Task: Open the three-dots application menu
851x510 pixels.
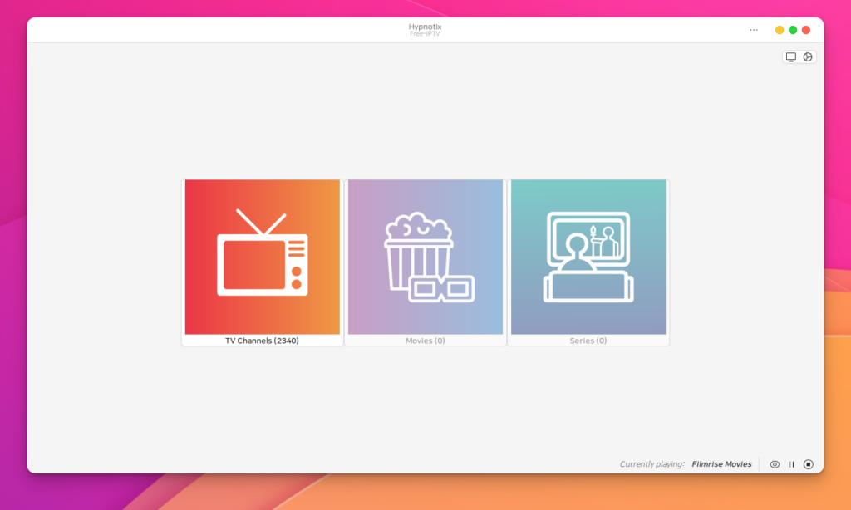Action: coord(754,29)
